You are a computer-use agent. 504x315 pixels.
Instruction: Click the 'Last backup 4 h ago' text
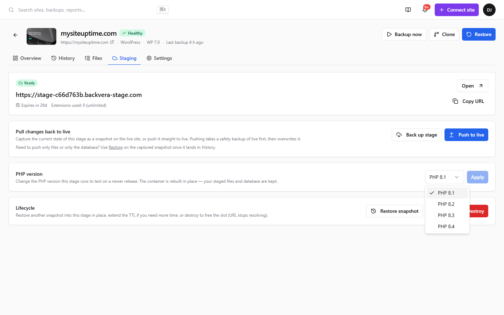click(185, 42)
